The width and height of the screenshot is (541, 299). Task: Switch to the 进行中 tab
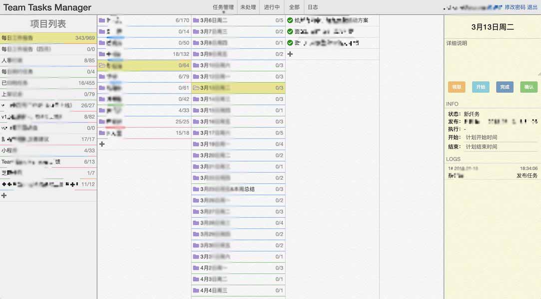[272, 7]
